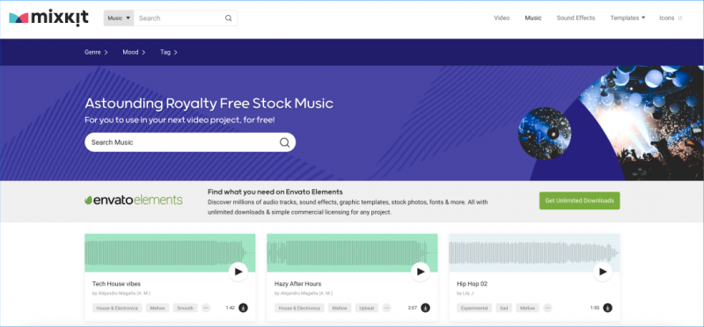The image size is (704, 327).
Task: Click Get Unlimited Downloads button
Action: tap(579, 200)
